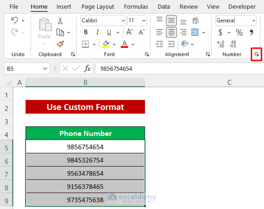Open the View tab
Image resolution: width=264 pixels, height=209 pixels.
click(213, 7)
